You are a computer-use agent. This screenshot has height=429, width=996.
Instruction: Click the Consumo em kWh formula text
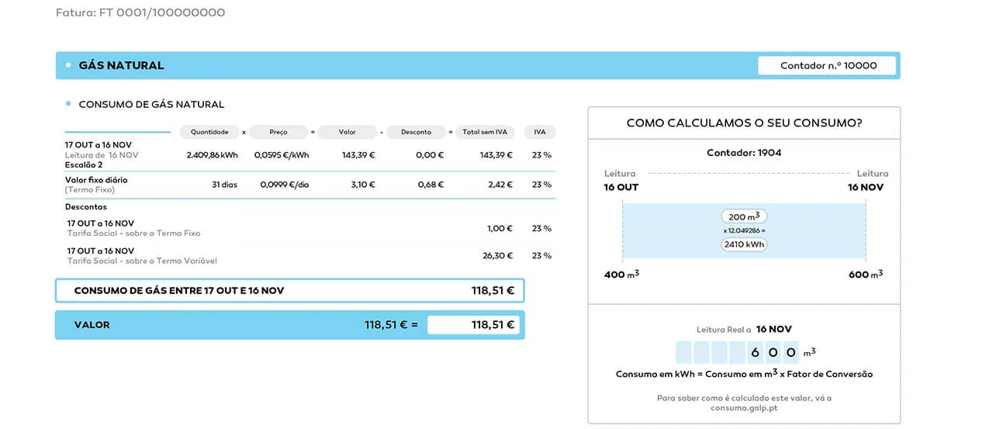coord(744,374)
